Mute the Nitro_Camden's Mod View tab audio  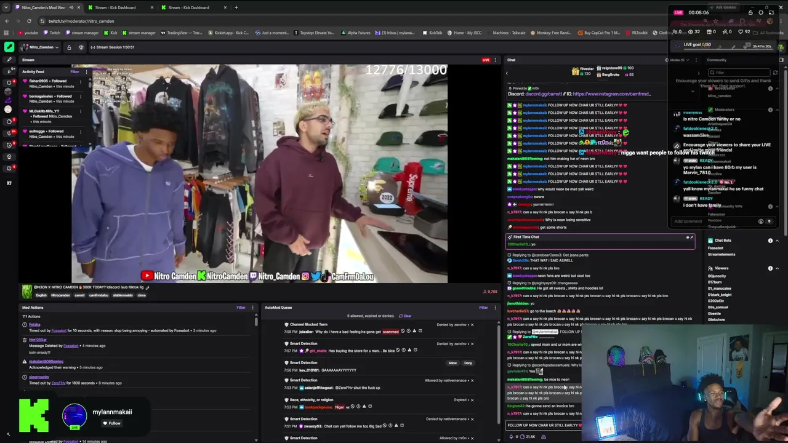(x=71, y=7)
